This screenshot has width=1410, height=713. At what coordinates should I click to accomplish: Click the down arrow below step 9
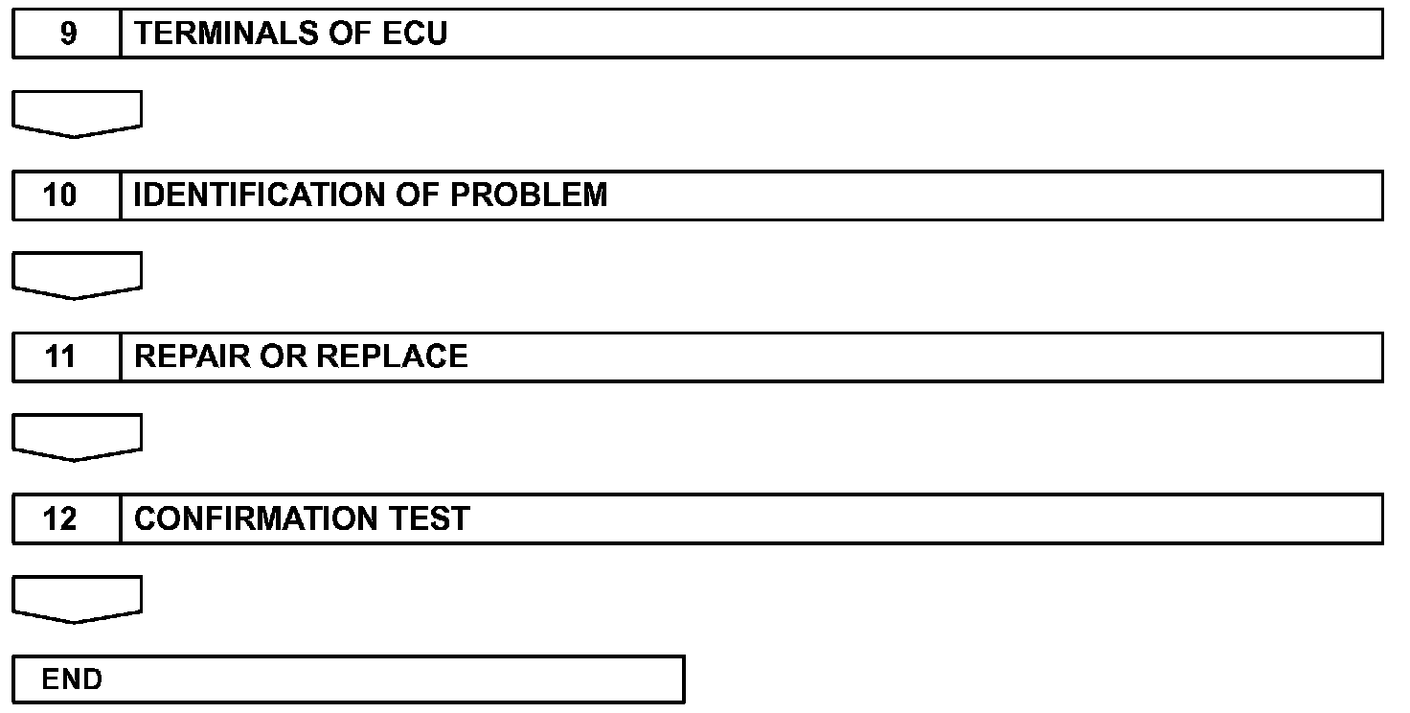(78, 114)
